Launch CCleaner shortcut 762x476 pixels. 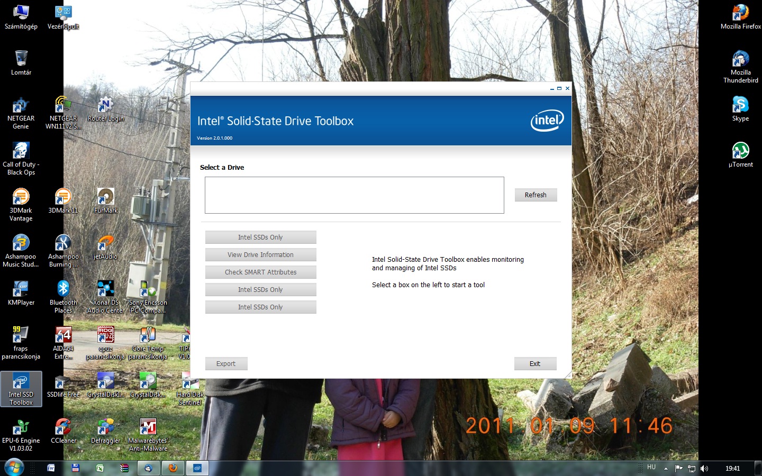click(63, 432)
